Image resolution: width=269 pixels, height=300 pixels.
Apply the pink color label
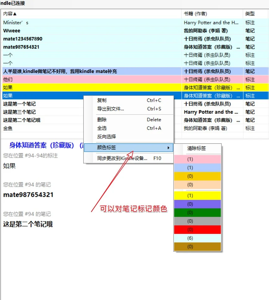(197, 159)
